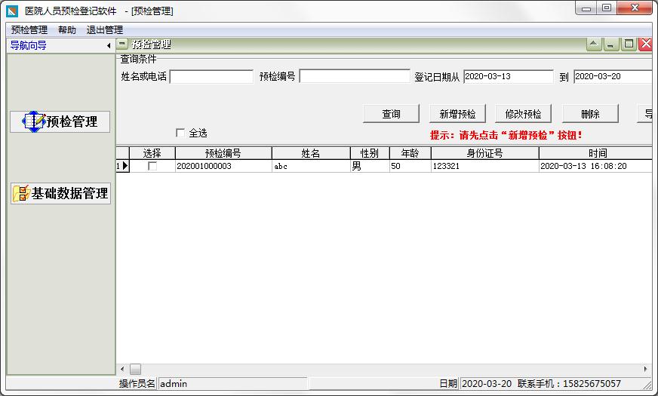Click the 时间 column header
This screenshot has height=396, width=658.
point(596,153)
